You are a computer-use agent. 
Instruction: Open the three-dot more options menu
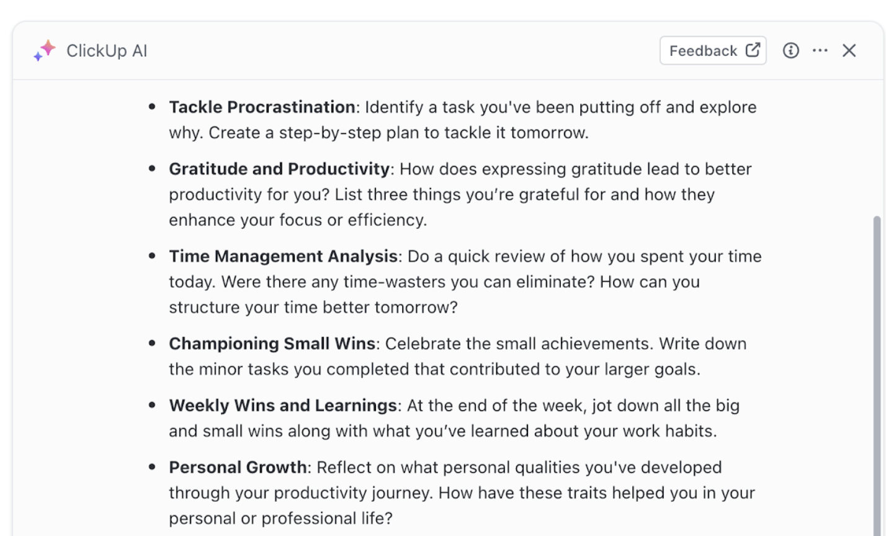820,50
